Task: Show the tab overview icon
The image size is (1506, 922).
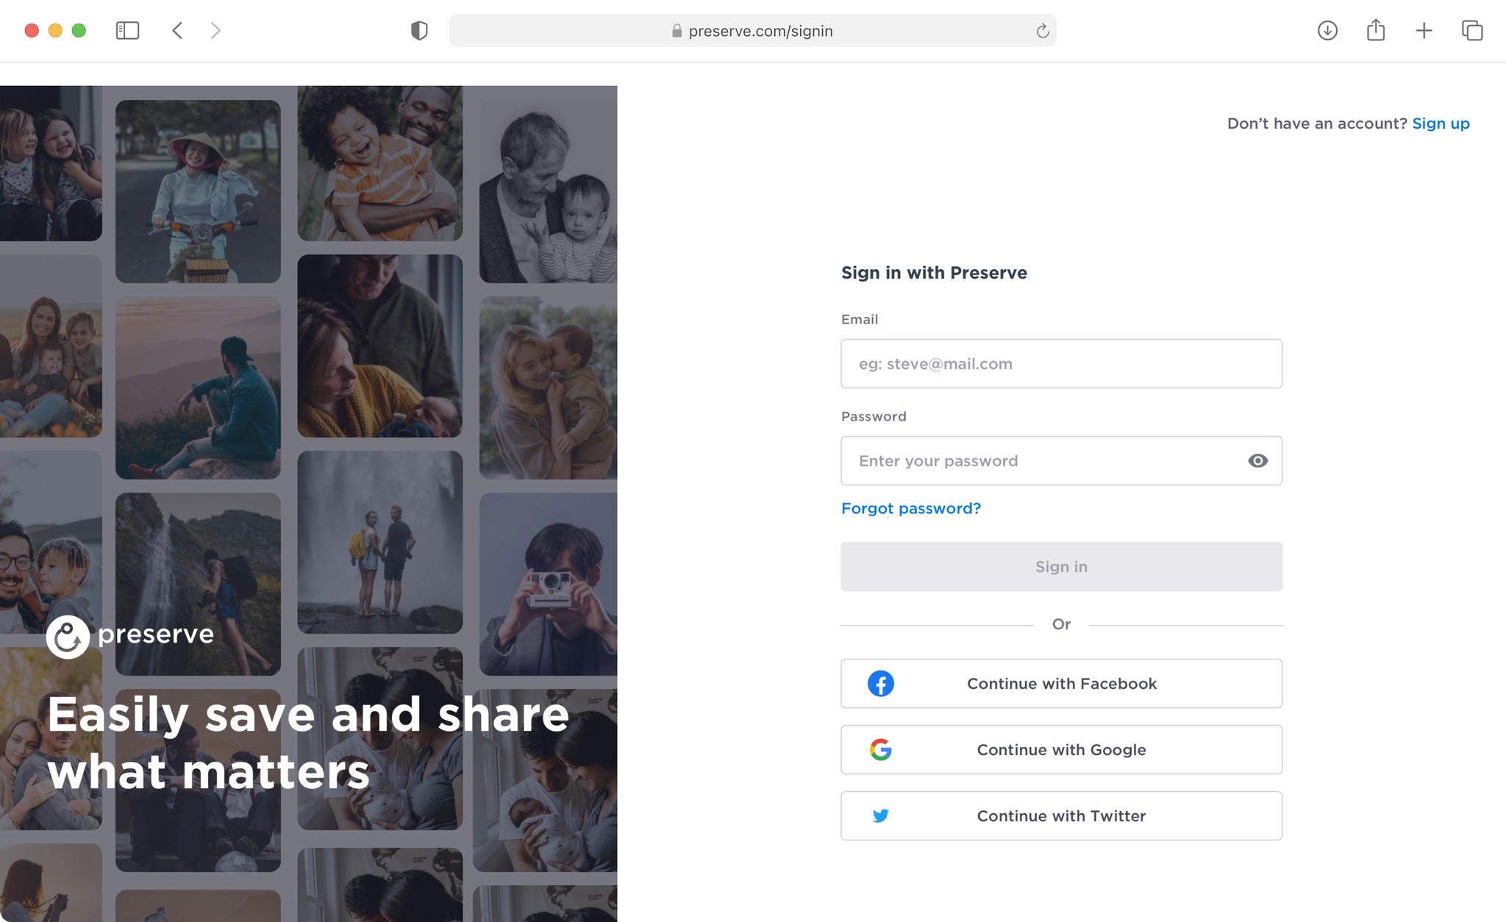Action: tap(1472, 30)
